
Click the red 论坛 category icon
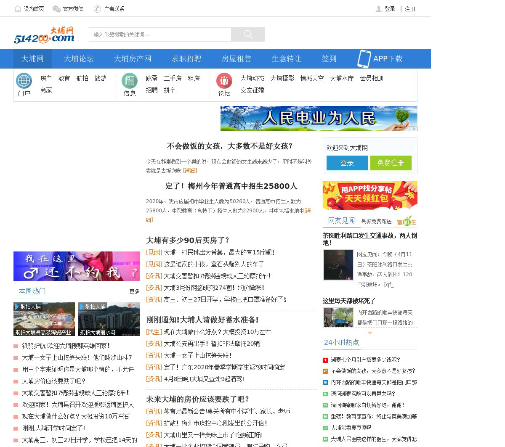tap(224, 81)
